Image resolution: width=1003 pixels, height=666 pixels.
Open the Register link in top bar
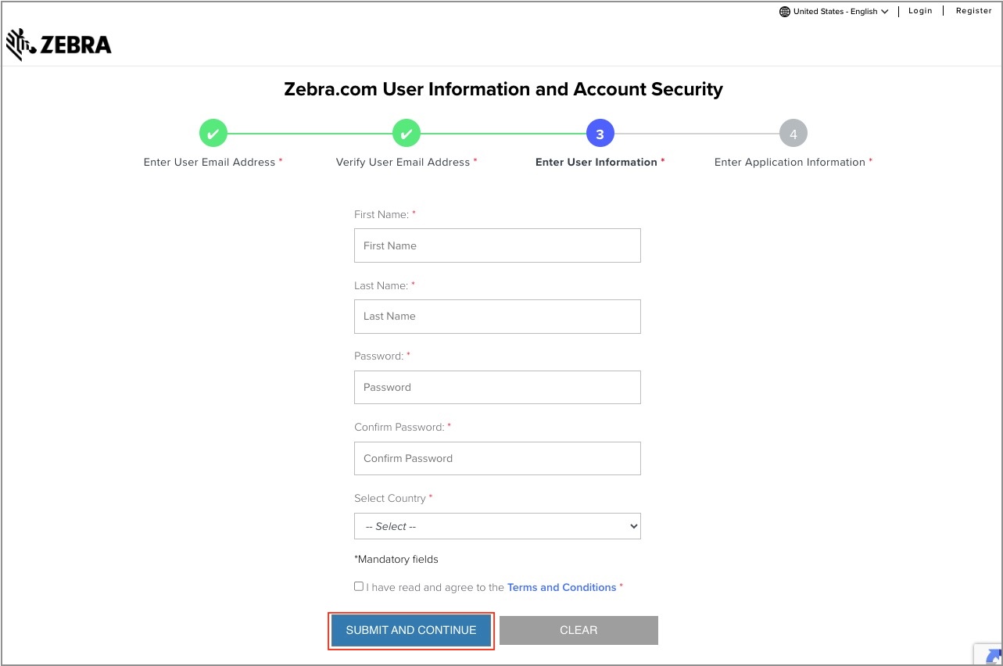coord(973,11)
